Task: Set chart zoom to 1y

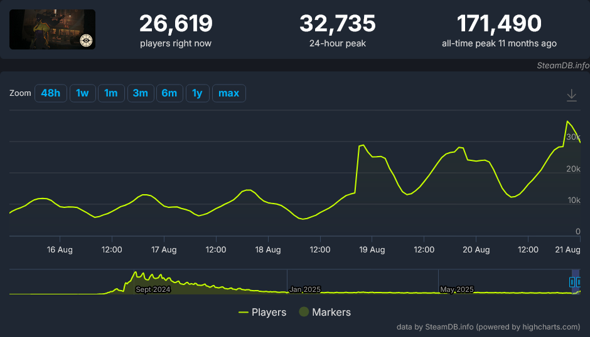Action: (x=197, y=93)
